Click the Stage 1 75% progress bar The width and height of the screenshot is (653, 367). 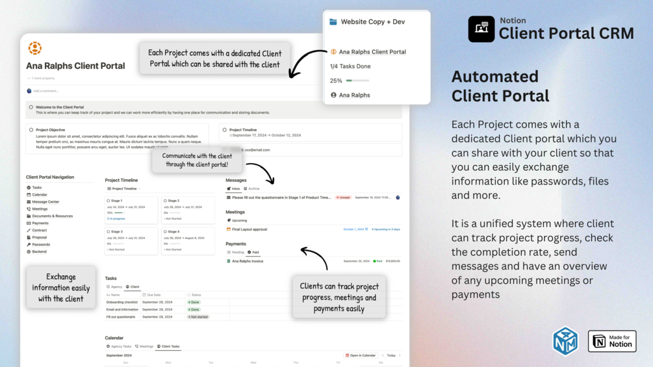click(120, 212)
